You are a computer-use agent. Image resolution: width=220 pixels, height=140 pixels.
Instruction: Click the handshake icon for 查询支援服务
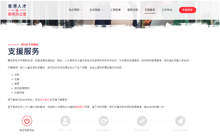tap(104, 121)
